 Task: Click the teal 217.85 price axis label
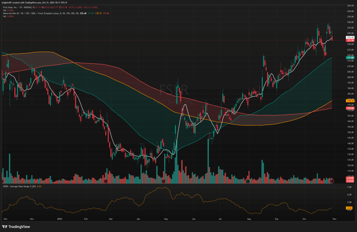350,57
